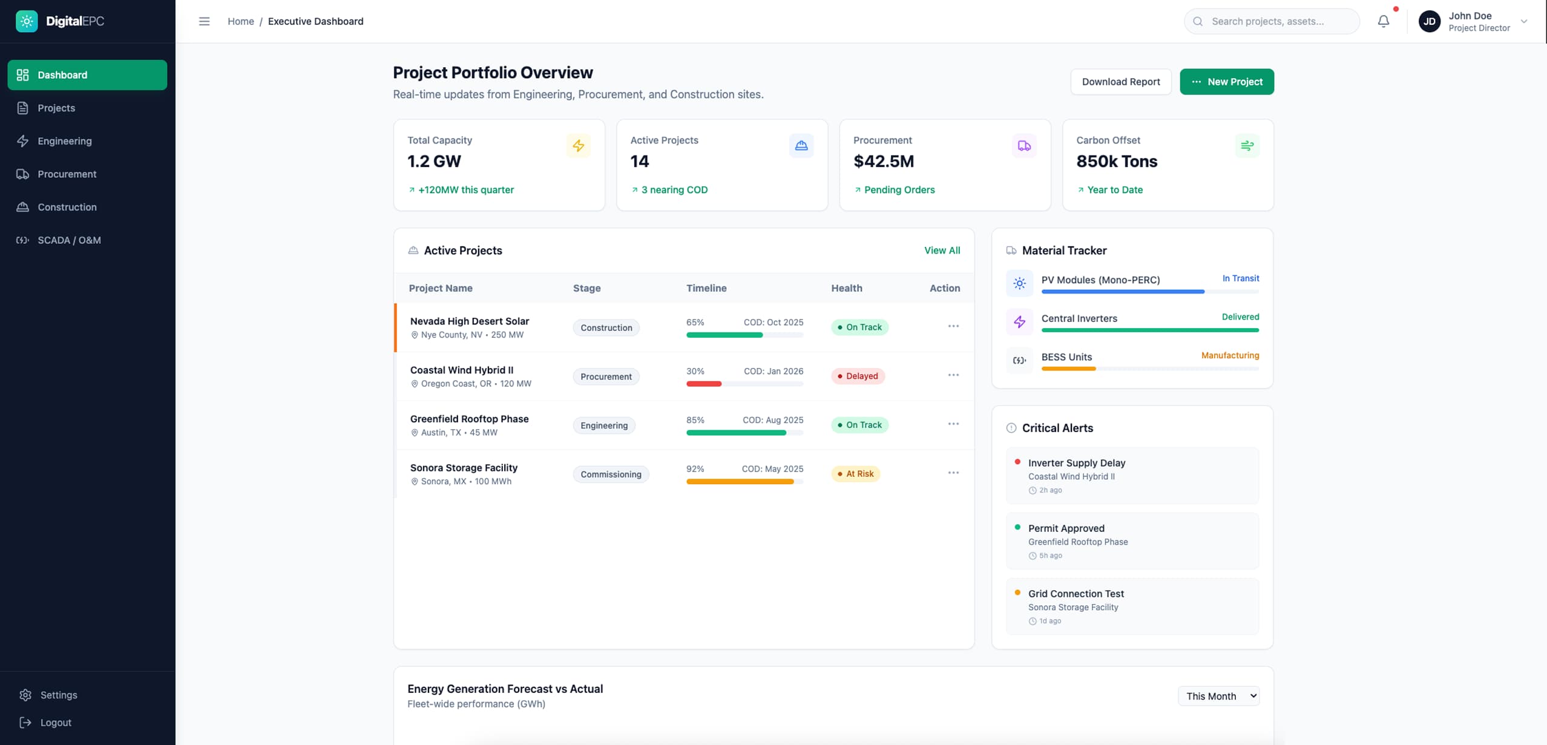Go to SCADA / O&M in sidebar
The image size is (1547, 745).
coord(69,240)
